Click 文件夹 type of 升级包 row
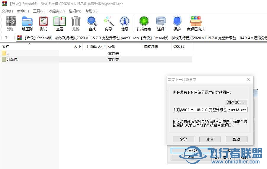The height and width of the screenshot is (169, 267). pyautogui.click(x=114, y=60)
